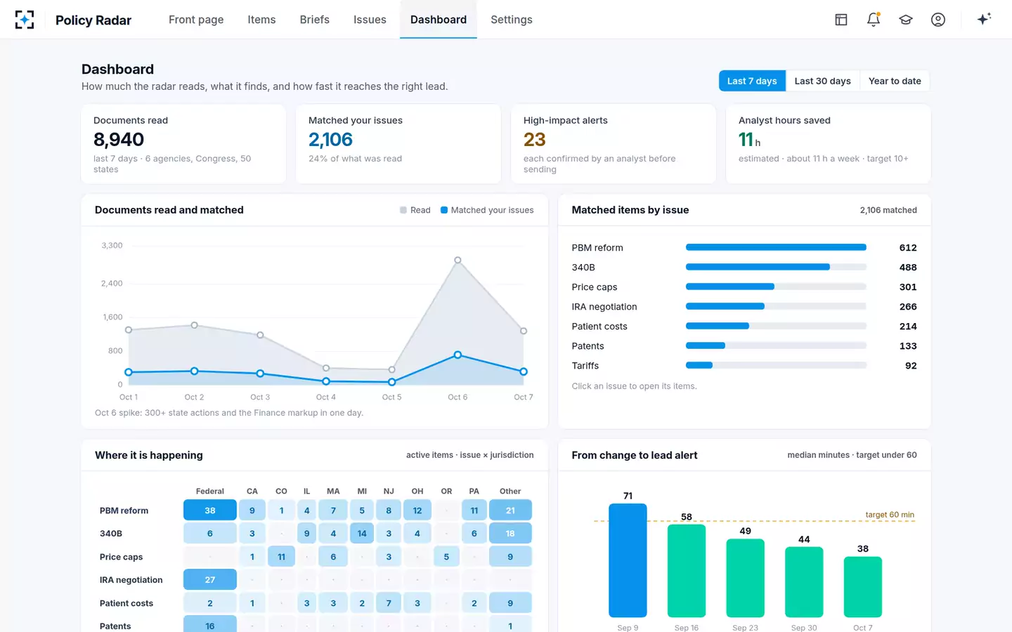Click Price caps OR cell 5
1012x632 pixels.
click(446, 557)
